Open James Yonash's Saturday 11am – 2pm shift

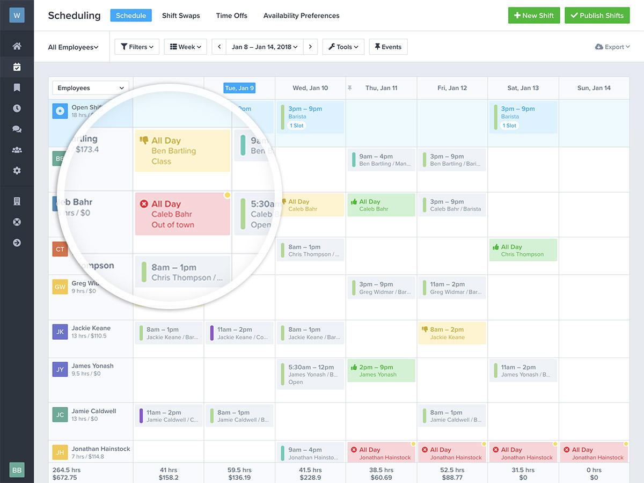(523, 371)
